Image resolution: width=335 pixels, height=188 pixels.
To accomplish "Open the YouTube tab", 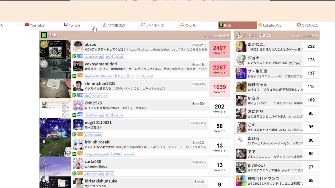I will [43, 25].
